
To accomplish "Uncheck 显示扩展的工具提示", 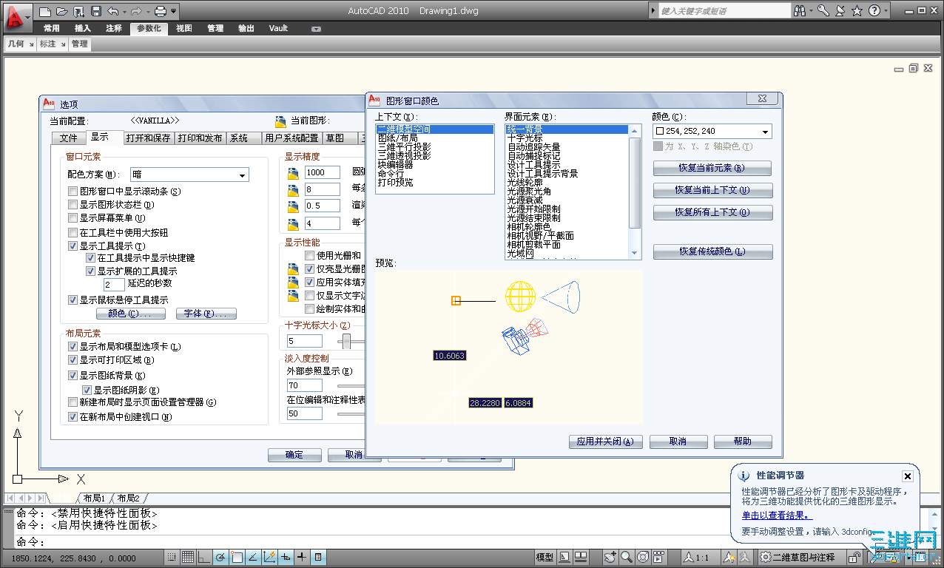I will pos(90,271).
